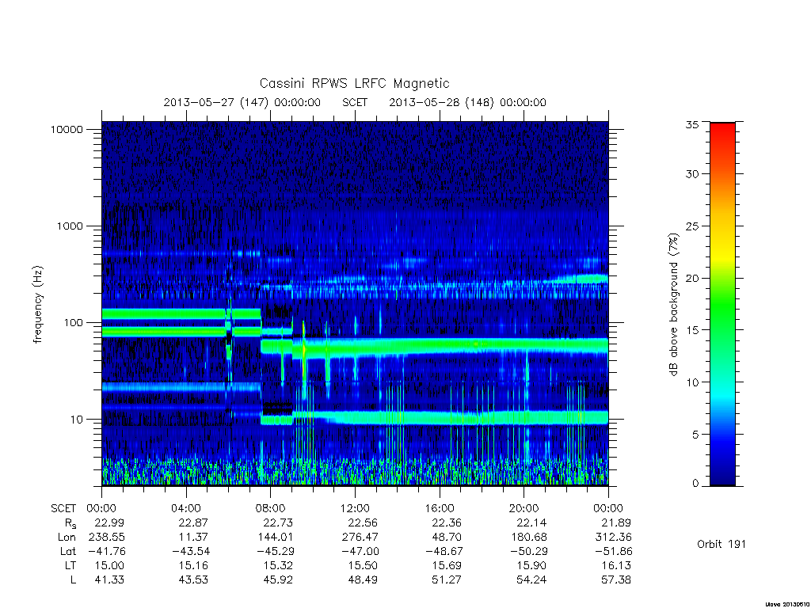Click the 'dB above background (7%)' colorbar label
This screenshot has width=811, height=608.
673,304
